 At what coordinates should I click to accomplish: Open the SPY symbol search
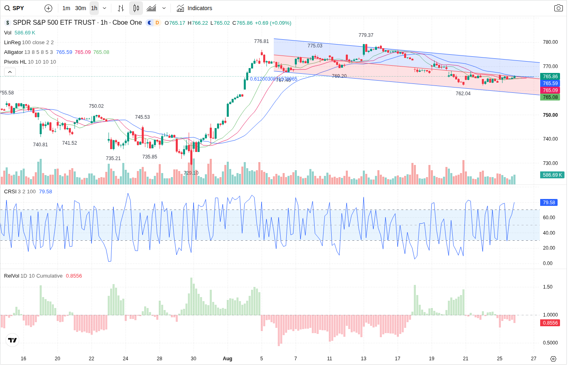(15, 8)
